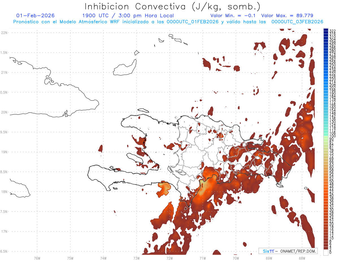Click the dark blue 322 swatch atop colorbar
Viewport: 339px width, 262px height.
point(326,30)
